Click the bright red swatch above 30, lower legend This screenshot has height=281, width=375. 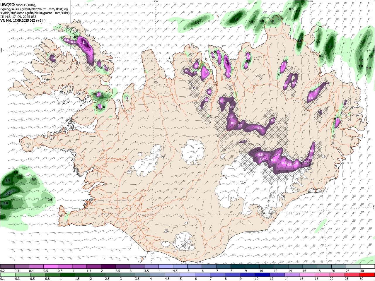[x=367, y=275]
